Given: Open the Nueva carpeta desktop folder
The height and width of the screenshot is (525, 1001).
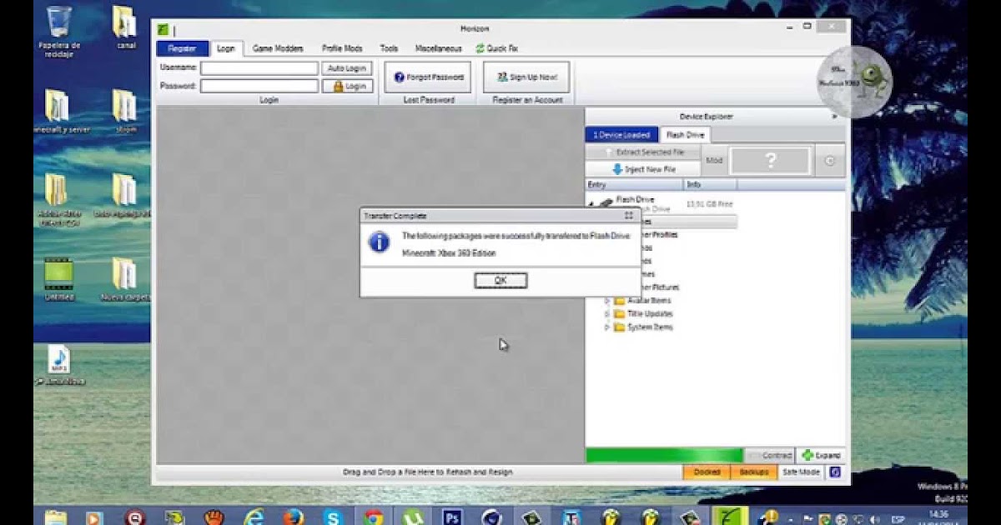Looking at the screenshot, I should pyautogui.click(x=124, y=280).
